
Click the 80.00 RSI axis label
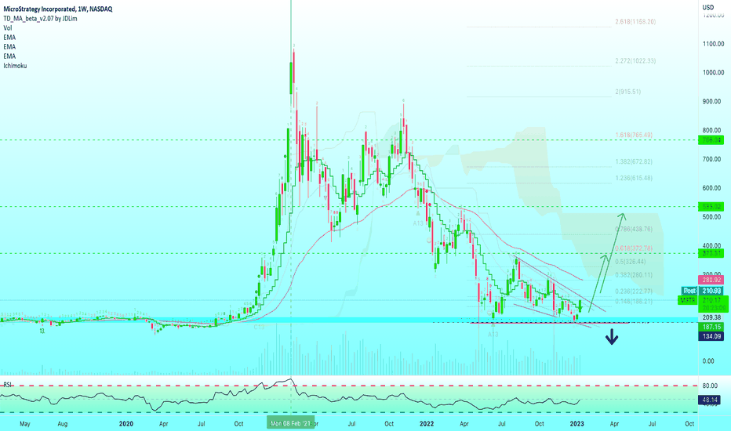[710, 386]
